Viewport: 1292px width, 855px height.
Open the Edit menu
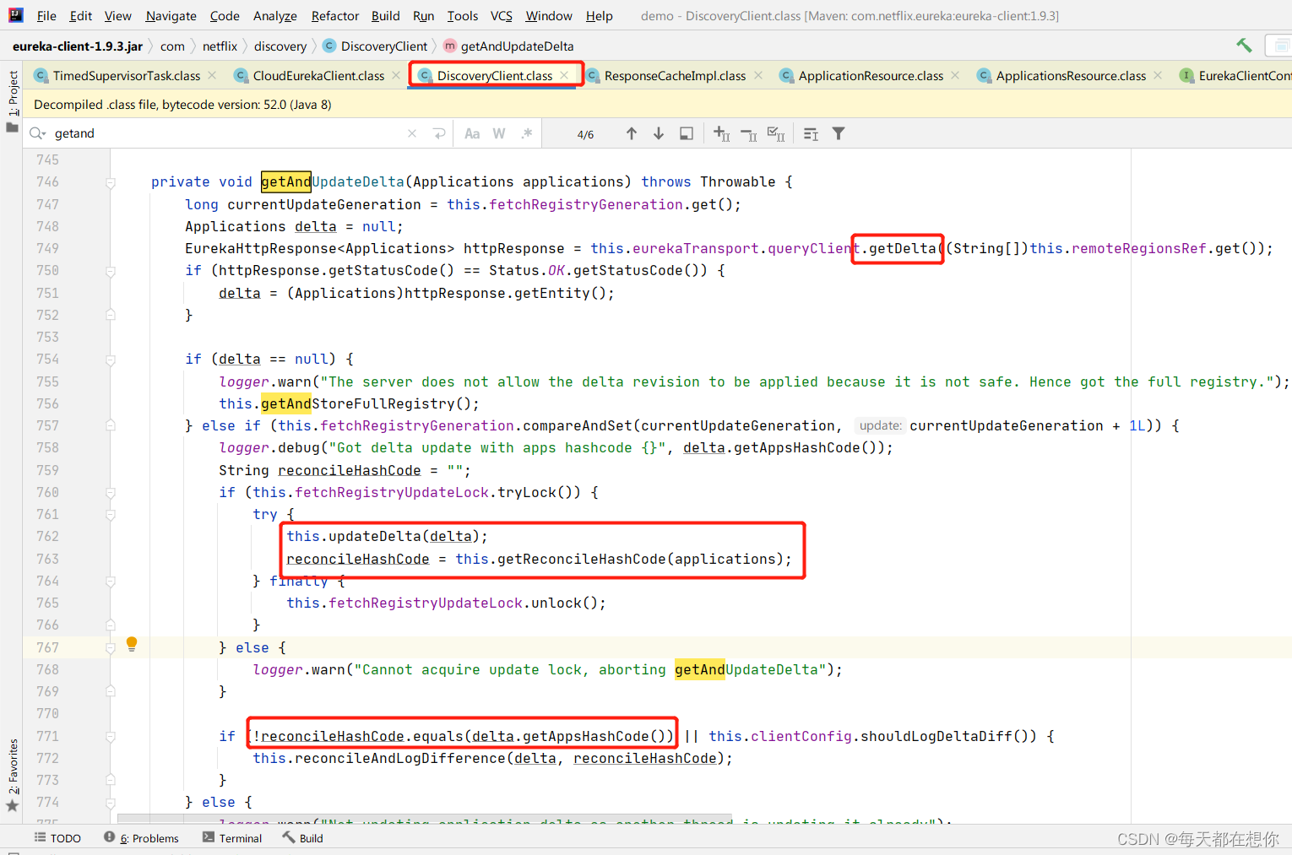pyautogui.click(x=81, y=16)
